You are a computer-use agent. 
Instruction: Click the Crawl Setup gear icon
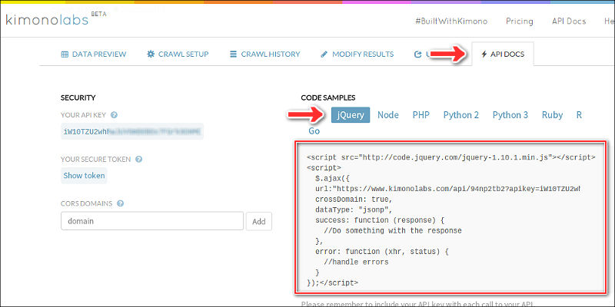tap(151, 54)
